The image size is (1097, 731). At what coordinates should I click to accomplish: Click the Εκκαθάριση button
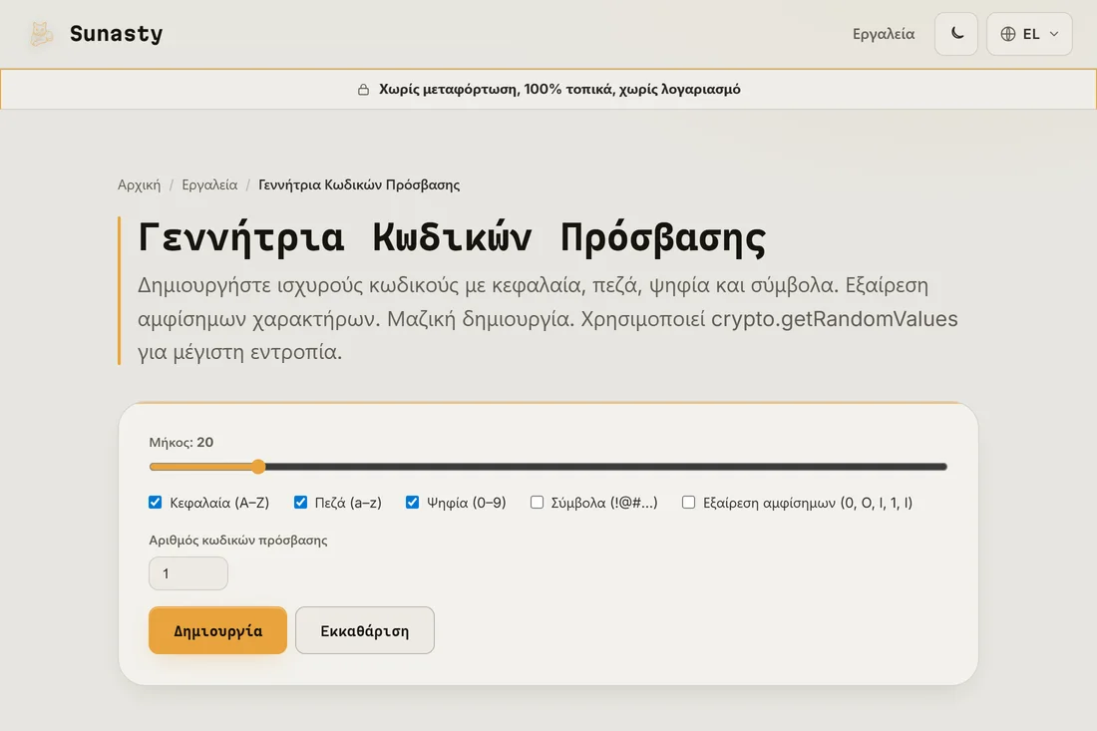(364, 630)
